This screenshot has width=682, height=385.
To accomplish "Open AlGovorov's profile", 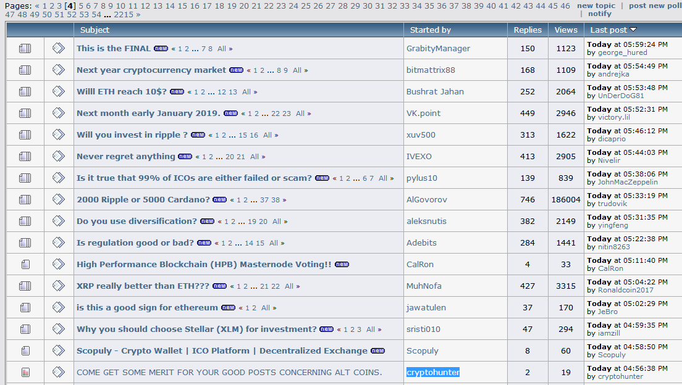I will click(427, 199).
